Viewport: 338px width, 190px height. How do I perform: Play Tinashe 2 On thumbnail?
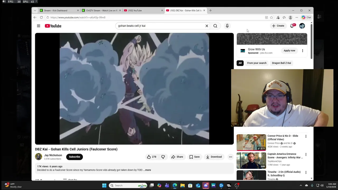point(251,175)
